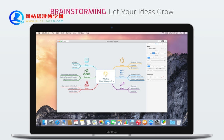This screenshot has height=140, width=224.
Task: Open Launchpad from the Dock
Action: [x=51, y=122]
